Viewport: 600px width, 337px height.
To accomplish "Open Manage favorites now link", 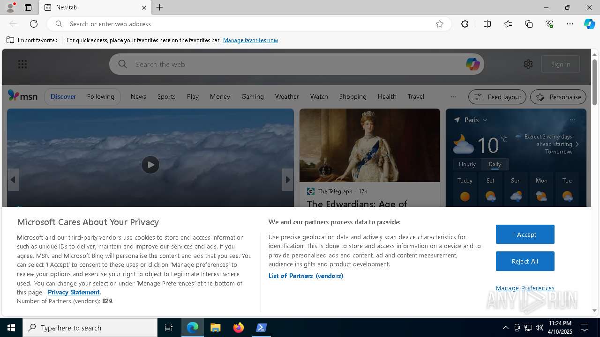I will click(x=250, y=40).
